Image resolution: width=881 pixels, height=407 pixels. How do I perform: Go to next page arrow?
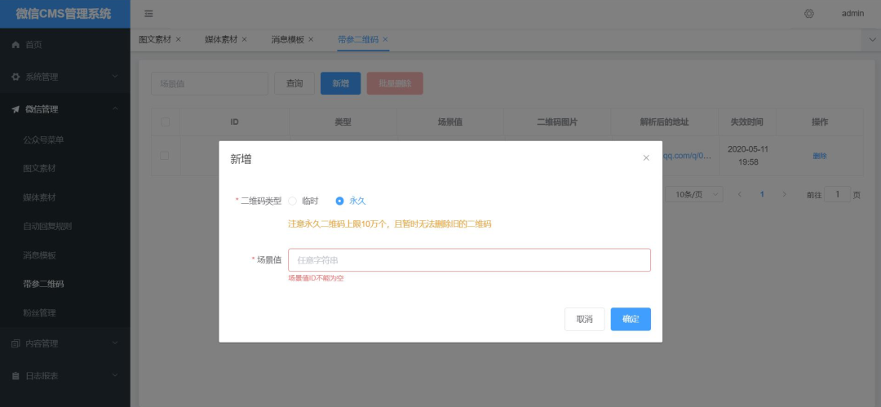(x=785, y=194)
